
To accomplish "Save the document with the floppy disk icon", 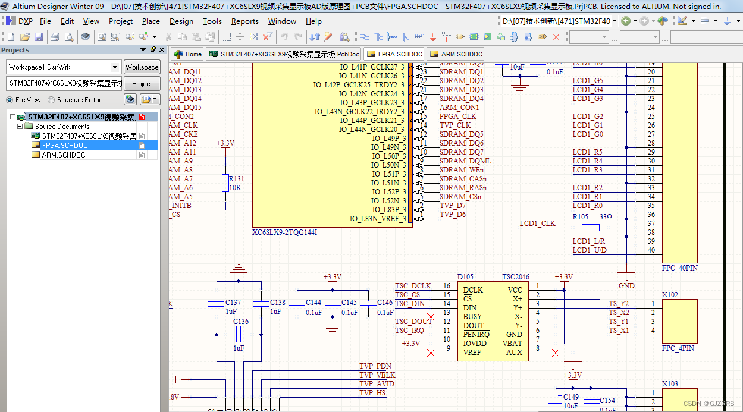I will [x=39, y=37].
